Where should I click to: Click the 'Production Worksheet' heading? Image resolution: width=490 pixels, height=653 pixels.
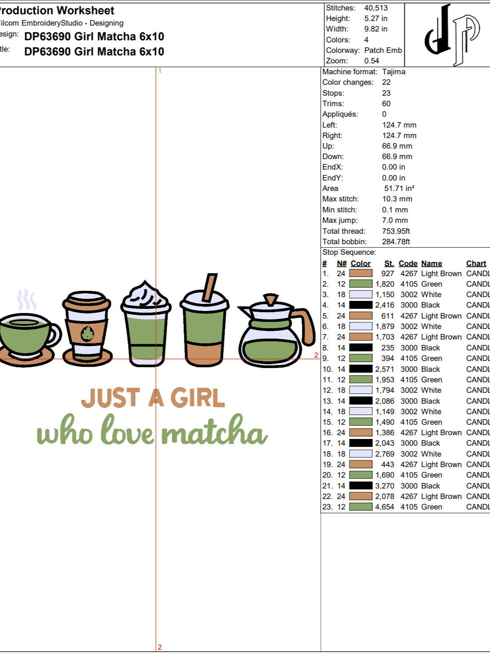pyautogui.click(x=56, y=10)
